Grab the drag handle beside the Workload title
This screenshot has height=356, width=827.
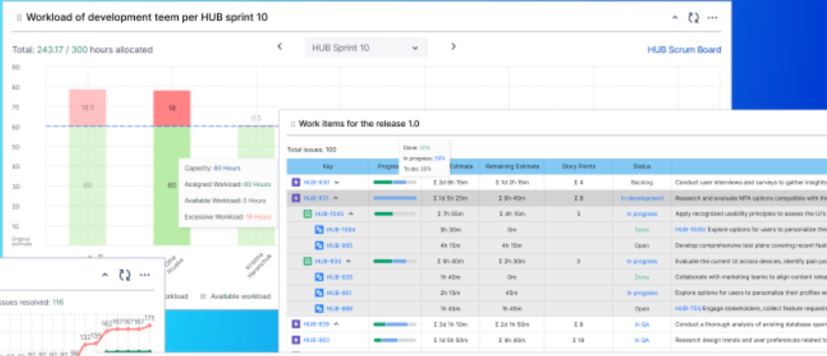pyautogui.click(x=20, y=18)
